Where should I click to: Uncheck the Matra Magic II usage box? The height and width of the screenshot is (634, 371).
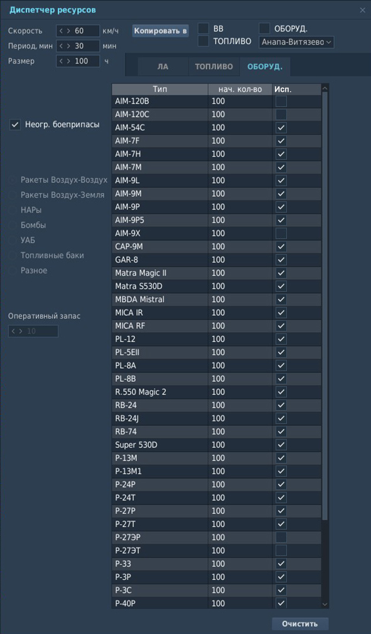point(281,273)
